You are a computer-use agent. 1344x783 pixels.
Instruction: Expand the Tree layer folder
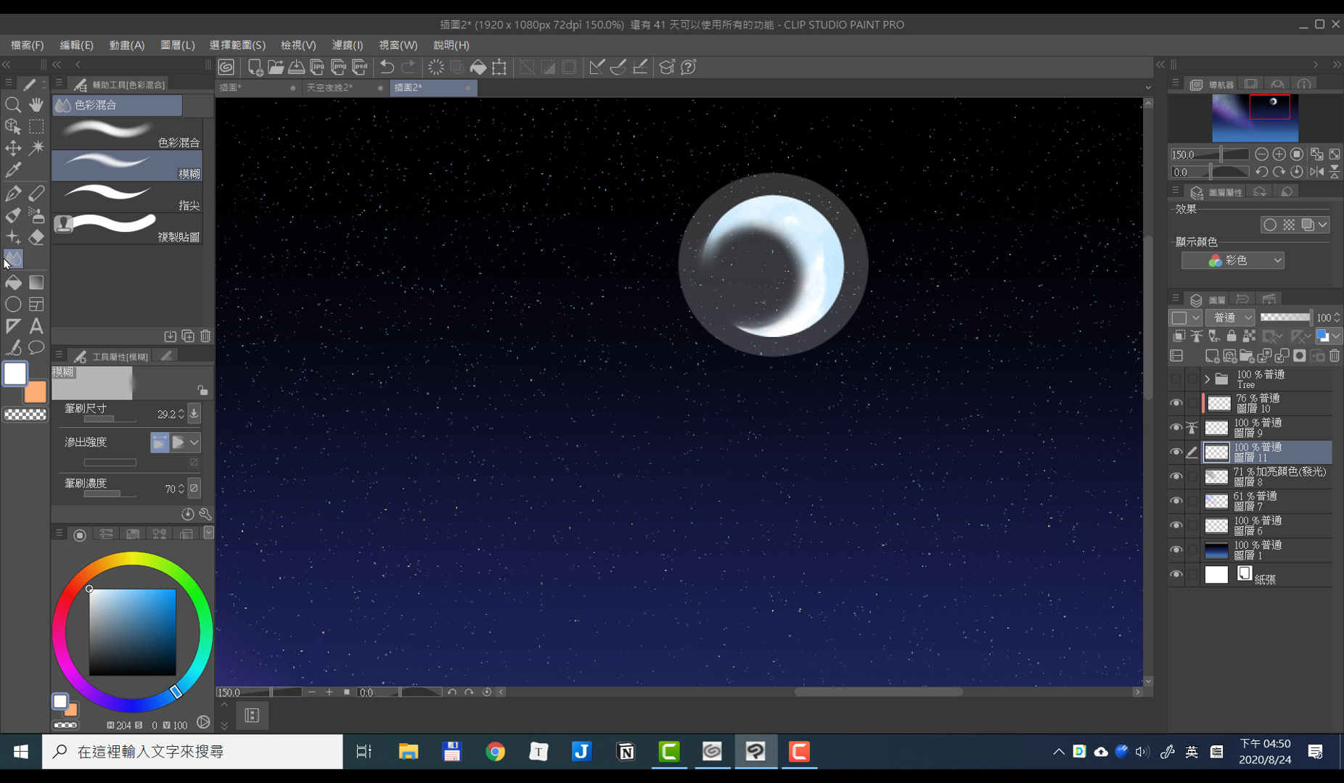pyautogui.click(x=1208, y=379)
